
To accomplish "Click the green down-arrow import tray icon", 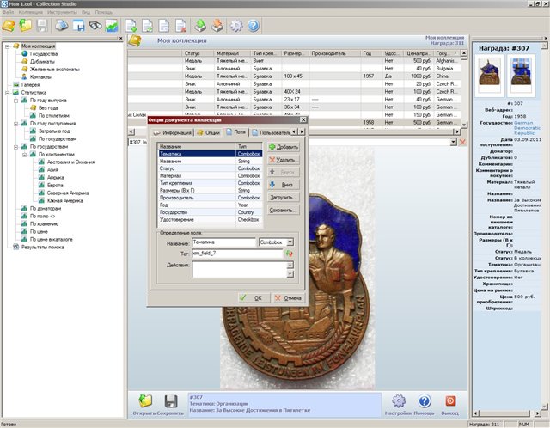I will pyautogui.click(x=200, y=26).
